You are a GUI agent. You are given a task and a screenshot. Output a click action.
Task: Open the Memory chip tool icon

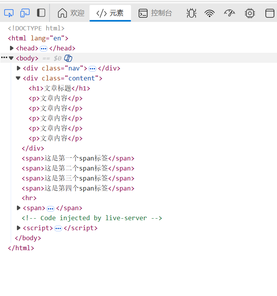pyautogui.click(x=250, y=13)
